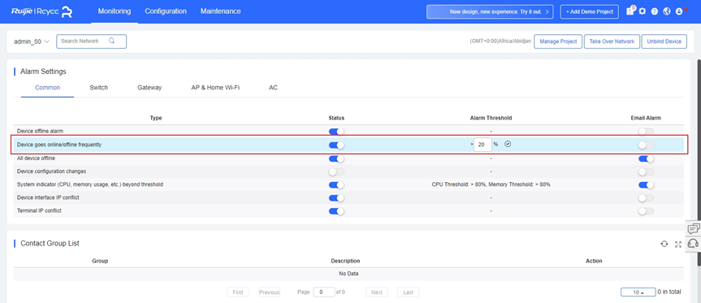Open the Monitoring menu
This screenshot has height=303, width=701.
coord(115,11)
